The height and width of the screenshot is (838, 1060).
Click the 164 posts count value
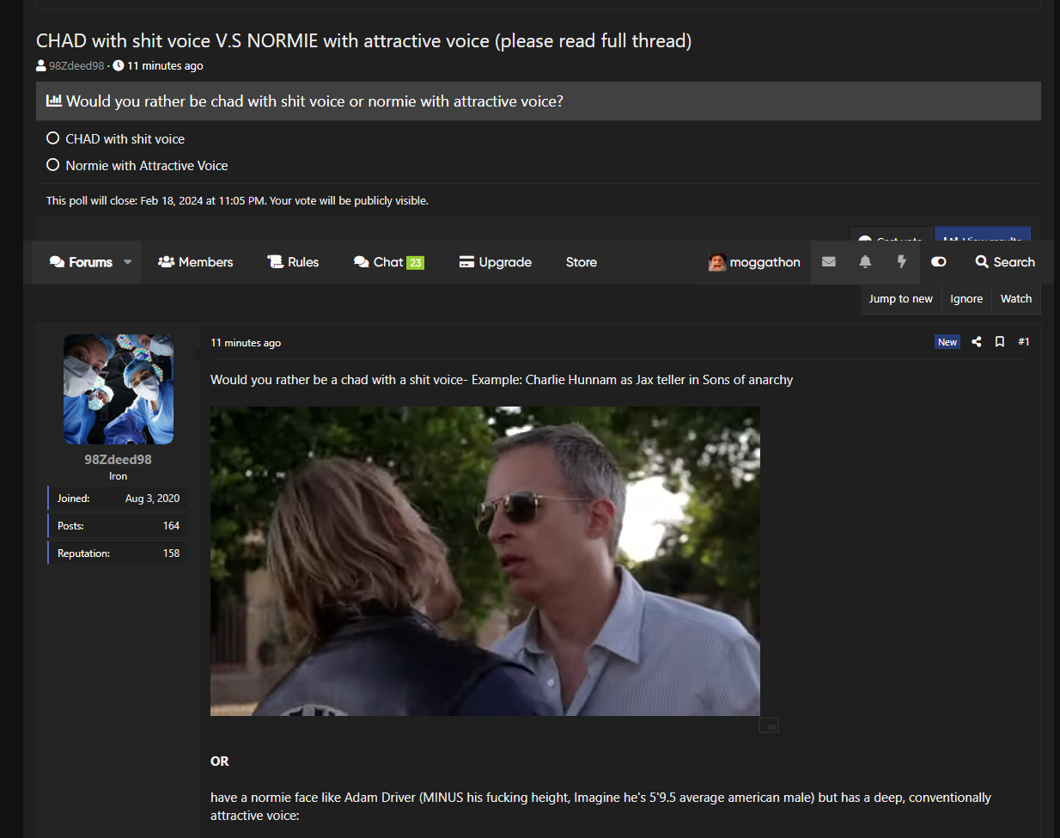coord(172,526)
